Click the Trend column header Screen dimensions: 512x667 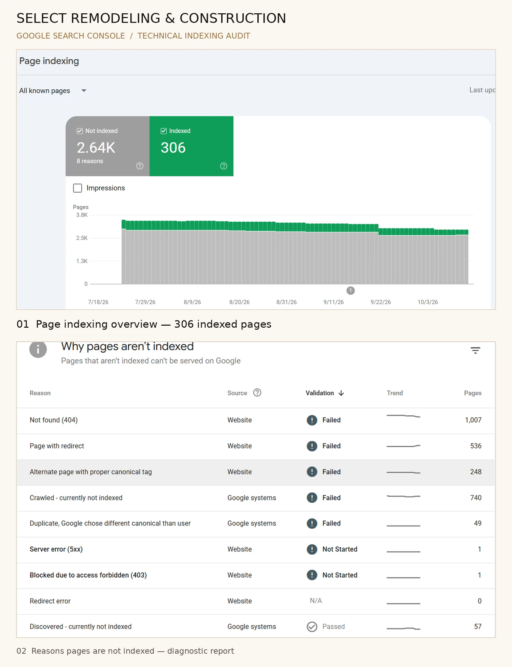point(395,393)
